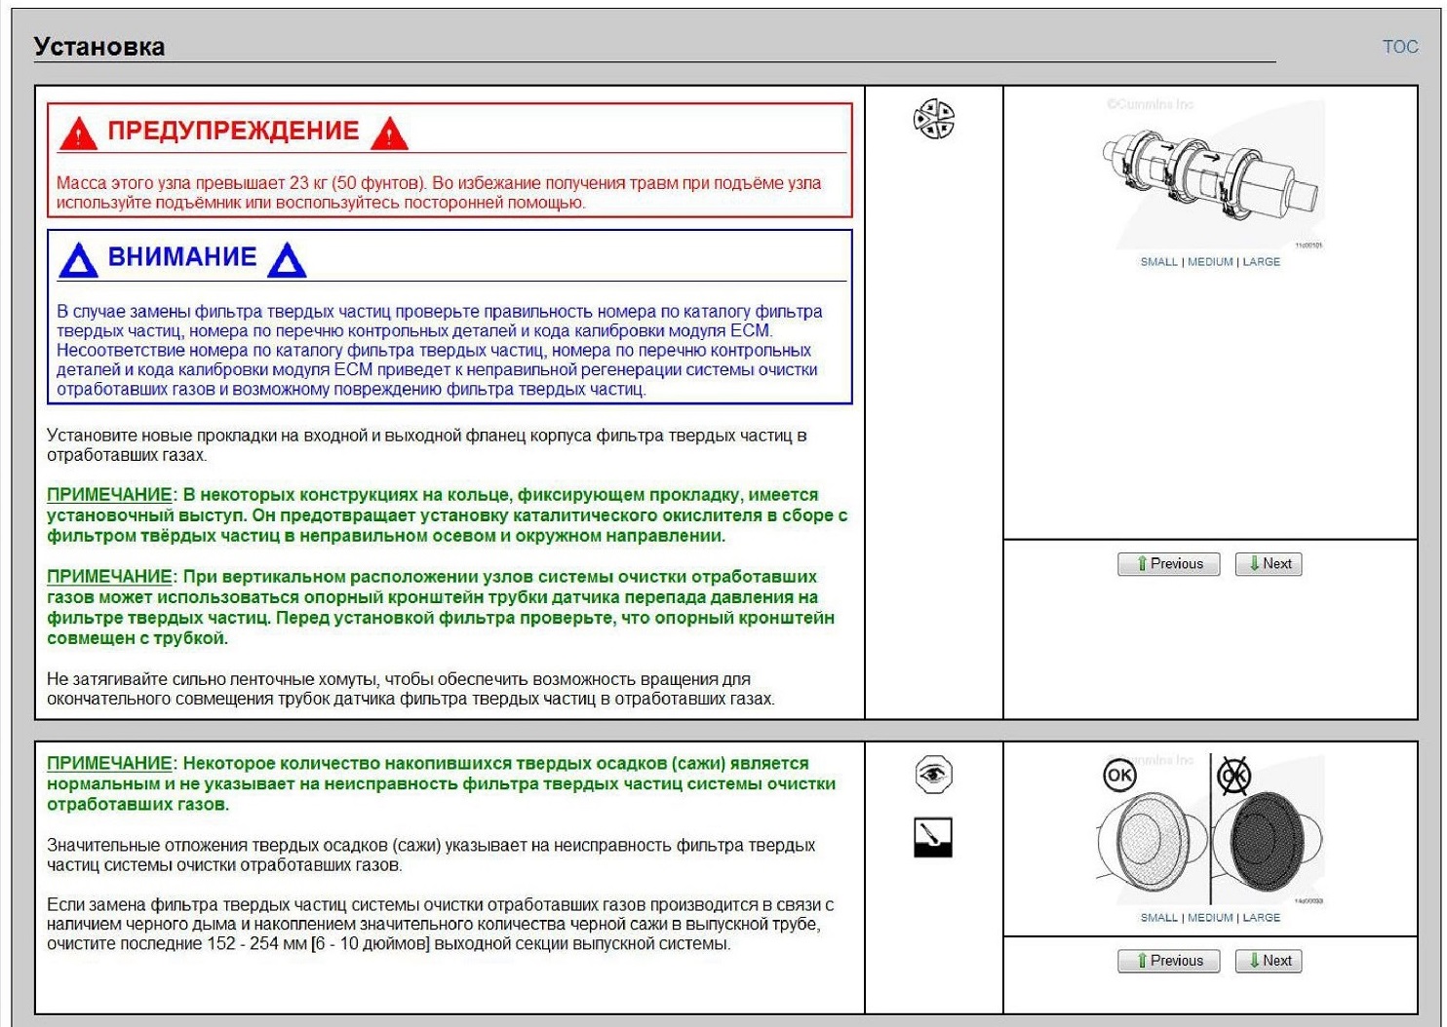This screenshot has width=1447, height=1027.
Task: Click the red warning triangle right of ПРЕДУПРЕЖДЕНИЕ
Action: 389,133
